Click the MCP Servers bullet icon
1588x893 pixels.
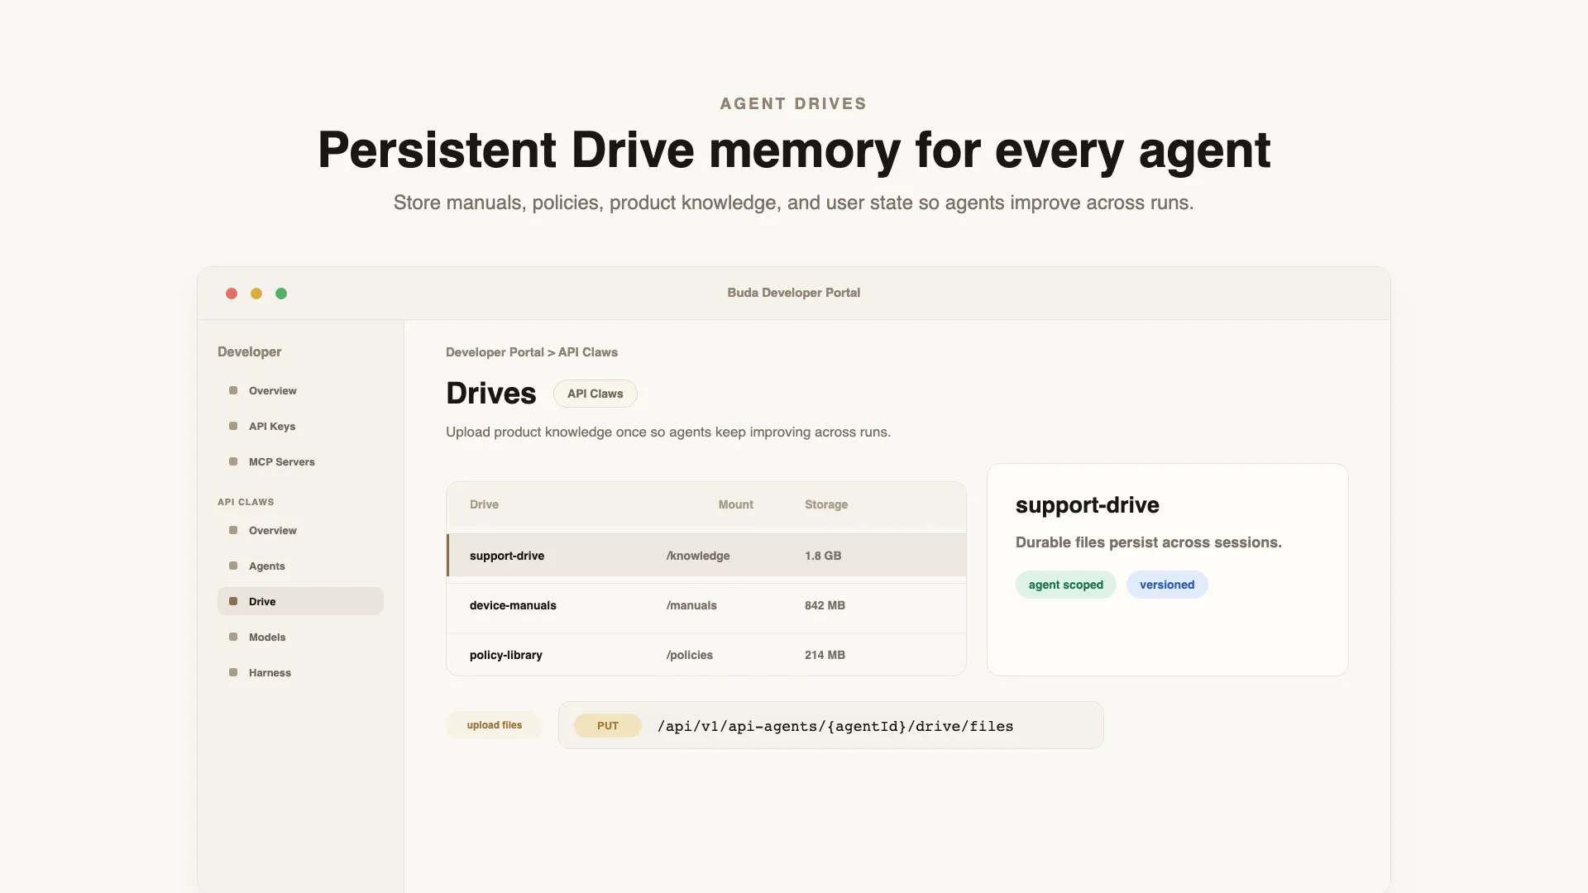pyautogui.click(x=233, y=461)
